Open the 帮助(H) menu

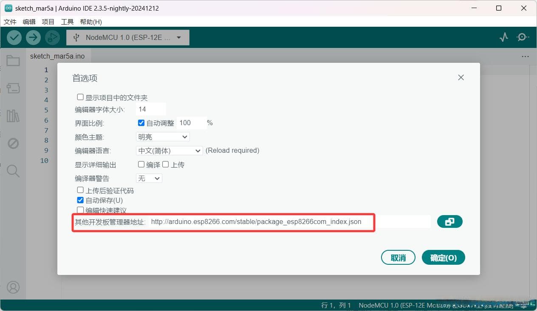pyautogui.click(x=91, y=22)
